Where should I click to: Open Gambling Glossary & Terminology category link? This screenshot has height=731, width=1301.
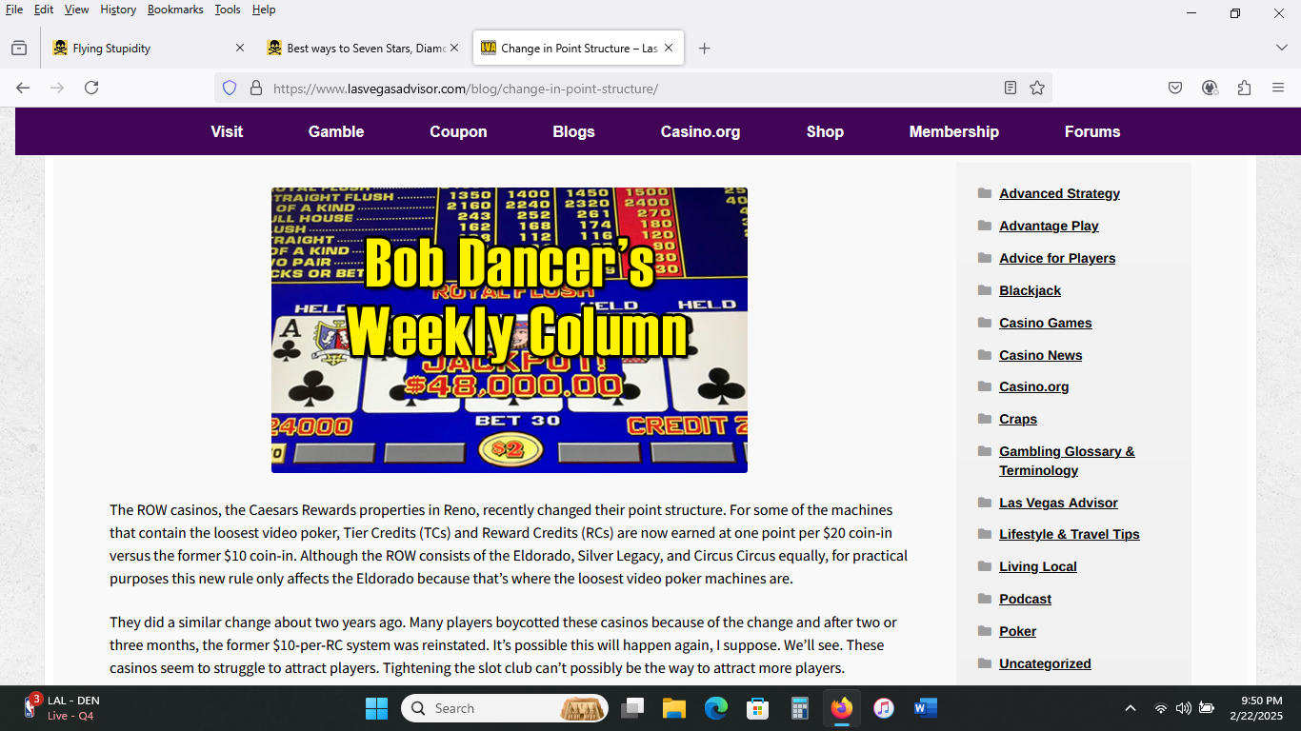tap(1067, 461)
